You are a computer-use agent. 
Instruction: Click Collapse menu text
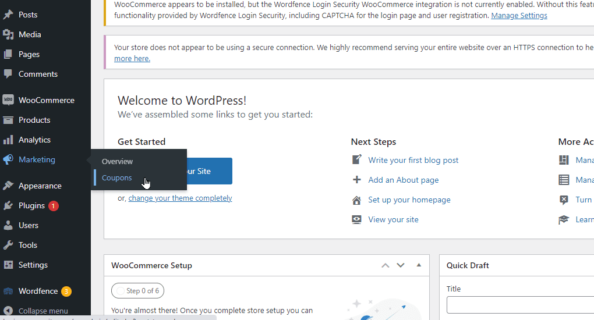click(43, 311)
